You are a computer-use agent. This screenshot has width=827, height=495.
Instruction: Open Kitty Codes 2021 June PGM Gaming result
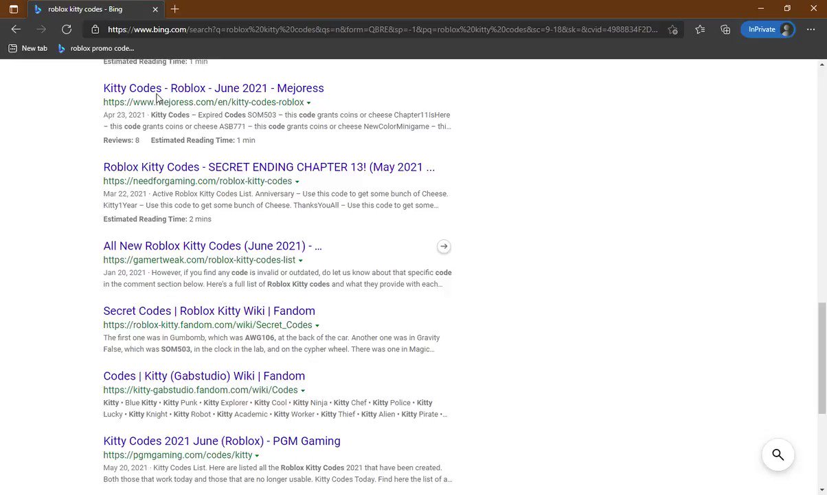[222, 441]
